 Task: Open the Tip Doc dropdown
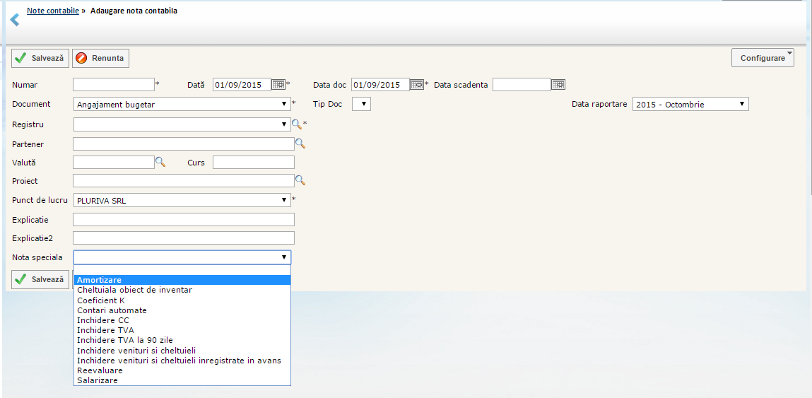pos(361,105)
